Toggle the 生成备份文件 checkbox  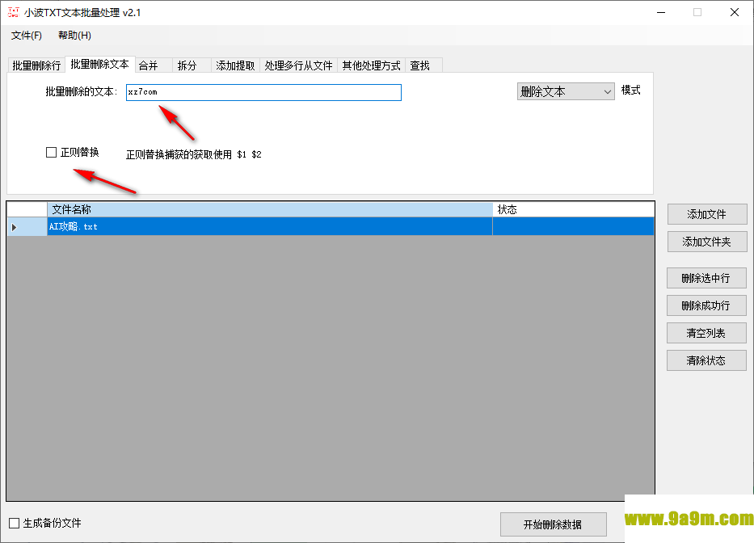point(15,524)
